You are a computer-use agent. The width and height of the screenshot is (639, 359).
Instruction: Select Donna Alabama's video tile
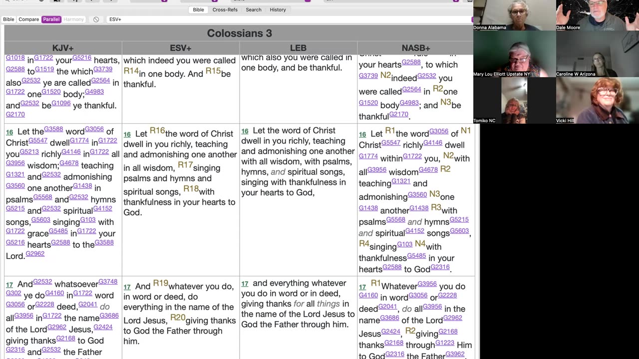point(514,15)
